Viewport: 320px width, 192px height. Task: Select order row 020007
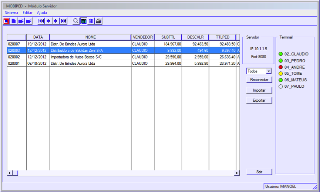(123, 44)
